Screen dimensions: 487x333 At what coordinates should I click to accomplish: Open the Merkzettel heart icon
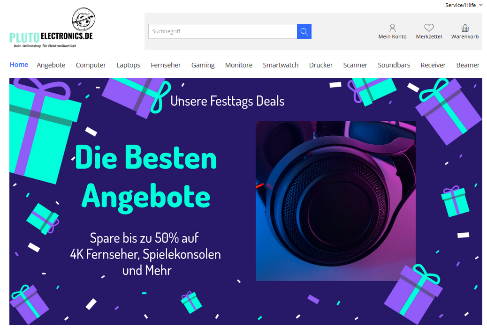[x=429, y=28]
